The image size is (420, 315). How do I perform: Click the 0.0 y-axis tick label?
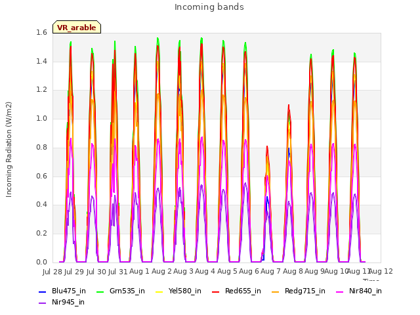click(41, 262)
